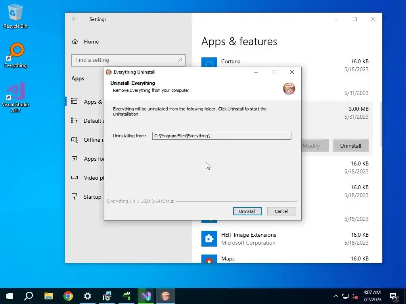Image resolution: width=406 pixels, height=304 pixels.
Task: Minimize the Everything Uninstall dialog
Action: [x=256, y=72]
